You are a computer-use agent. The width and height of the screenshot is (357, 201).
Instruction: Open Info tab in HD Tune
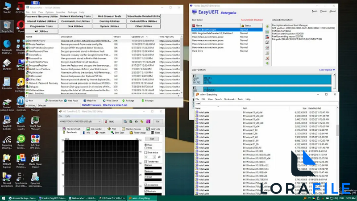[x=86, y=133]
